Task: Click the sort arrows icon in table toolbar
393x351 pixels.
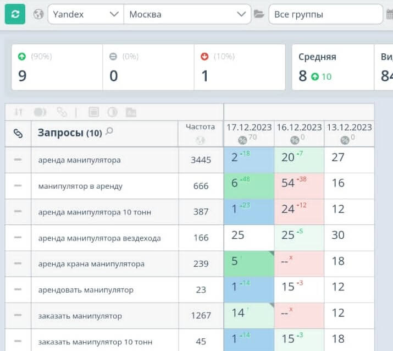Action: click(x=19, y=112)
